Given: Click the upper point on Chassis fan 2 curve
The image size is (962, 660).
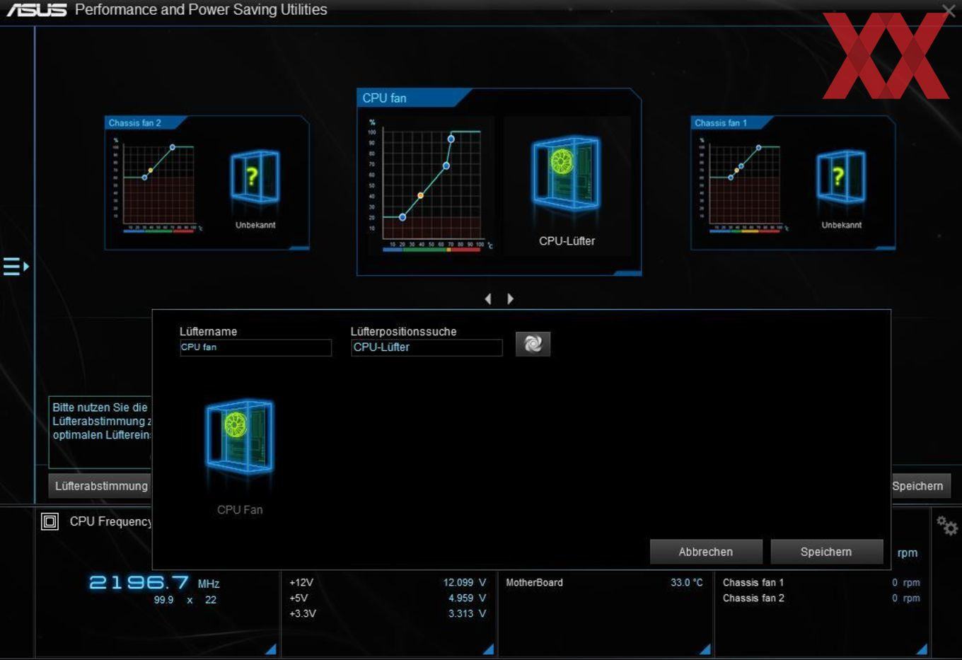Looking at the screenshot, I should pyautogui.click(x=173, y=147).
